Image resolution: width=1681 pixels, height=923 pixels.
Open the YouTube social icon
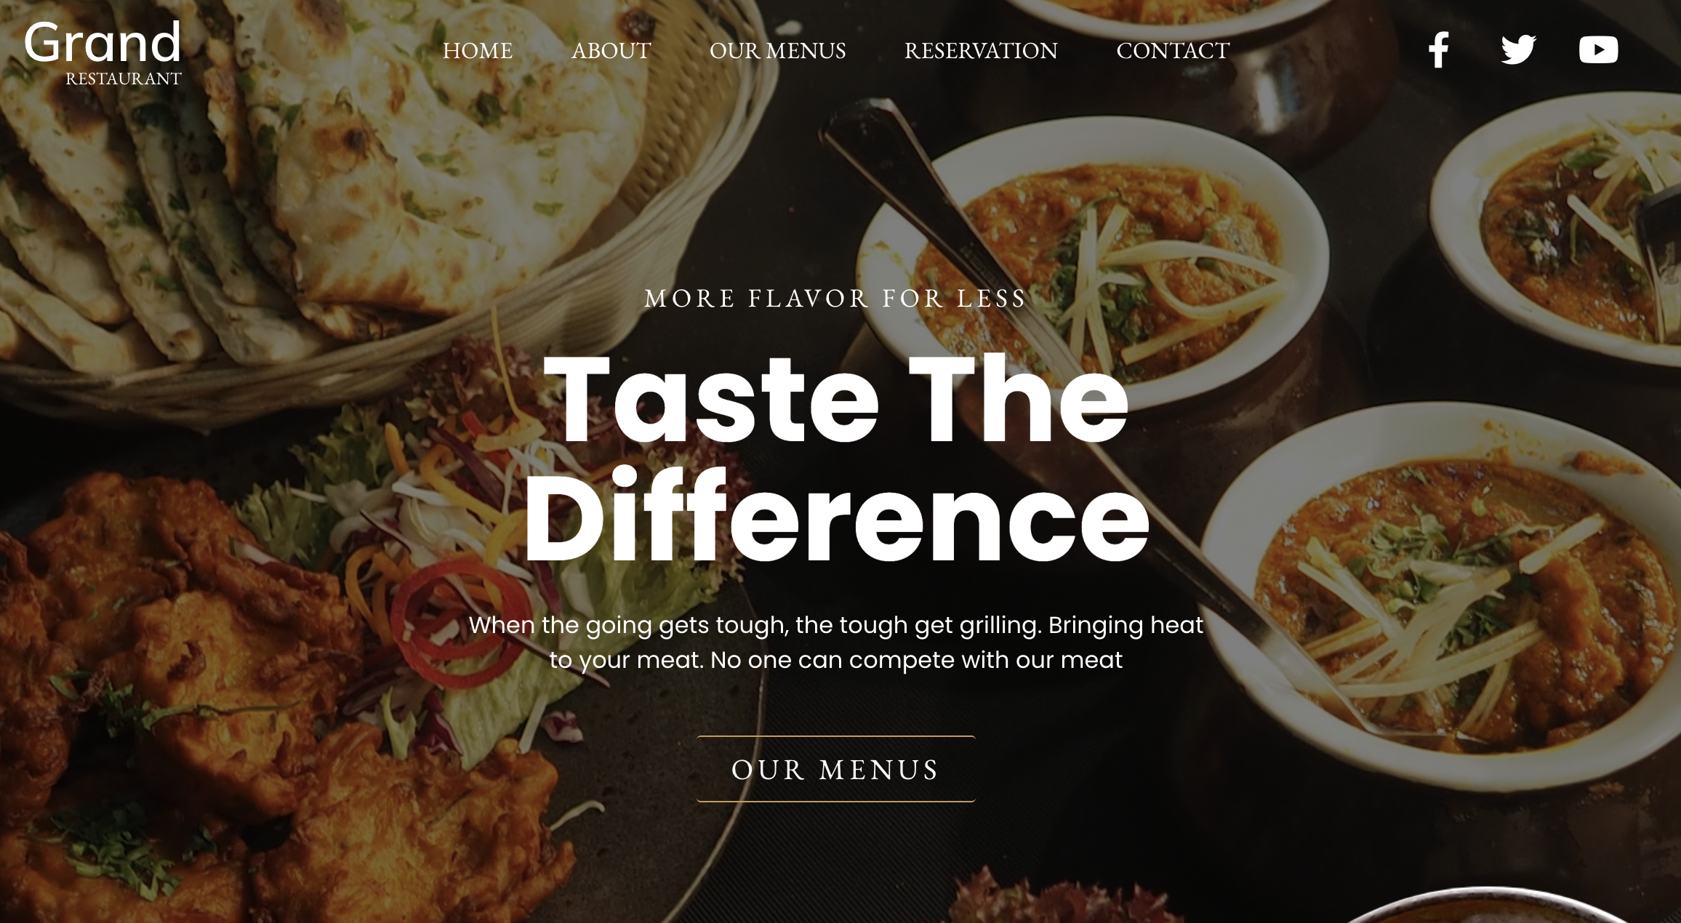coord(1598,49)
